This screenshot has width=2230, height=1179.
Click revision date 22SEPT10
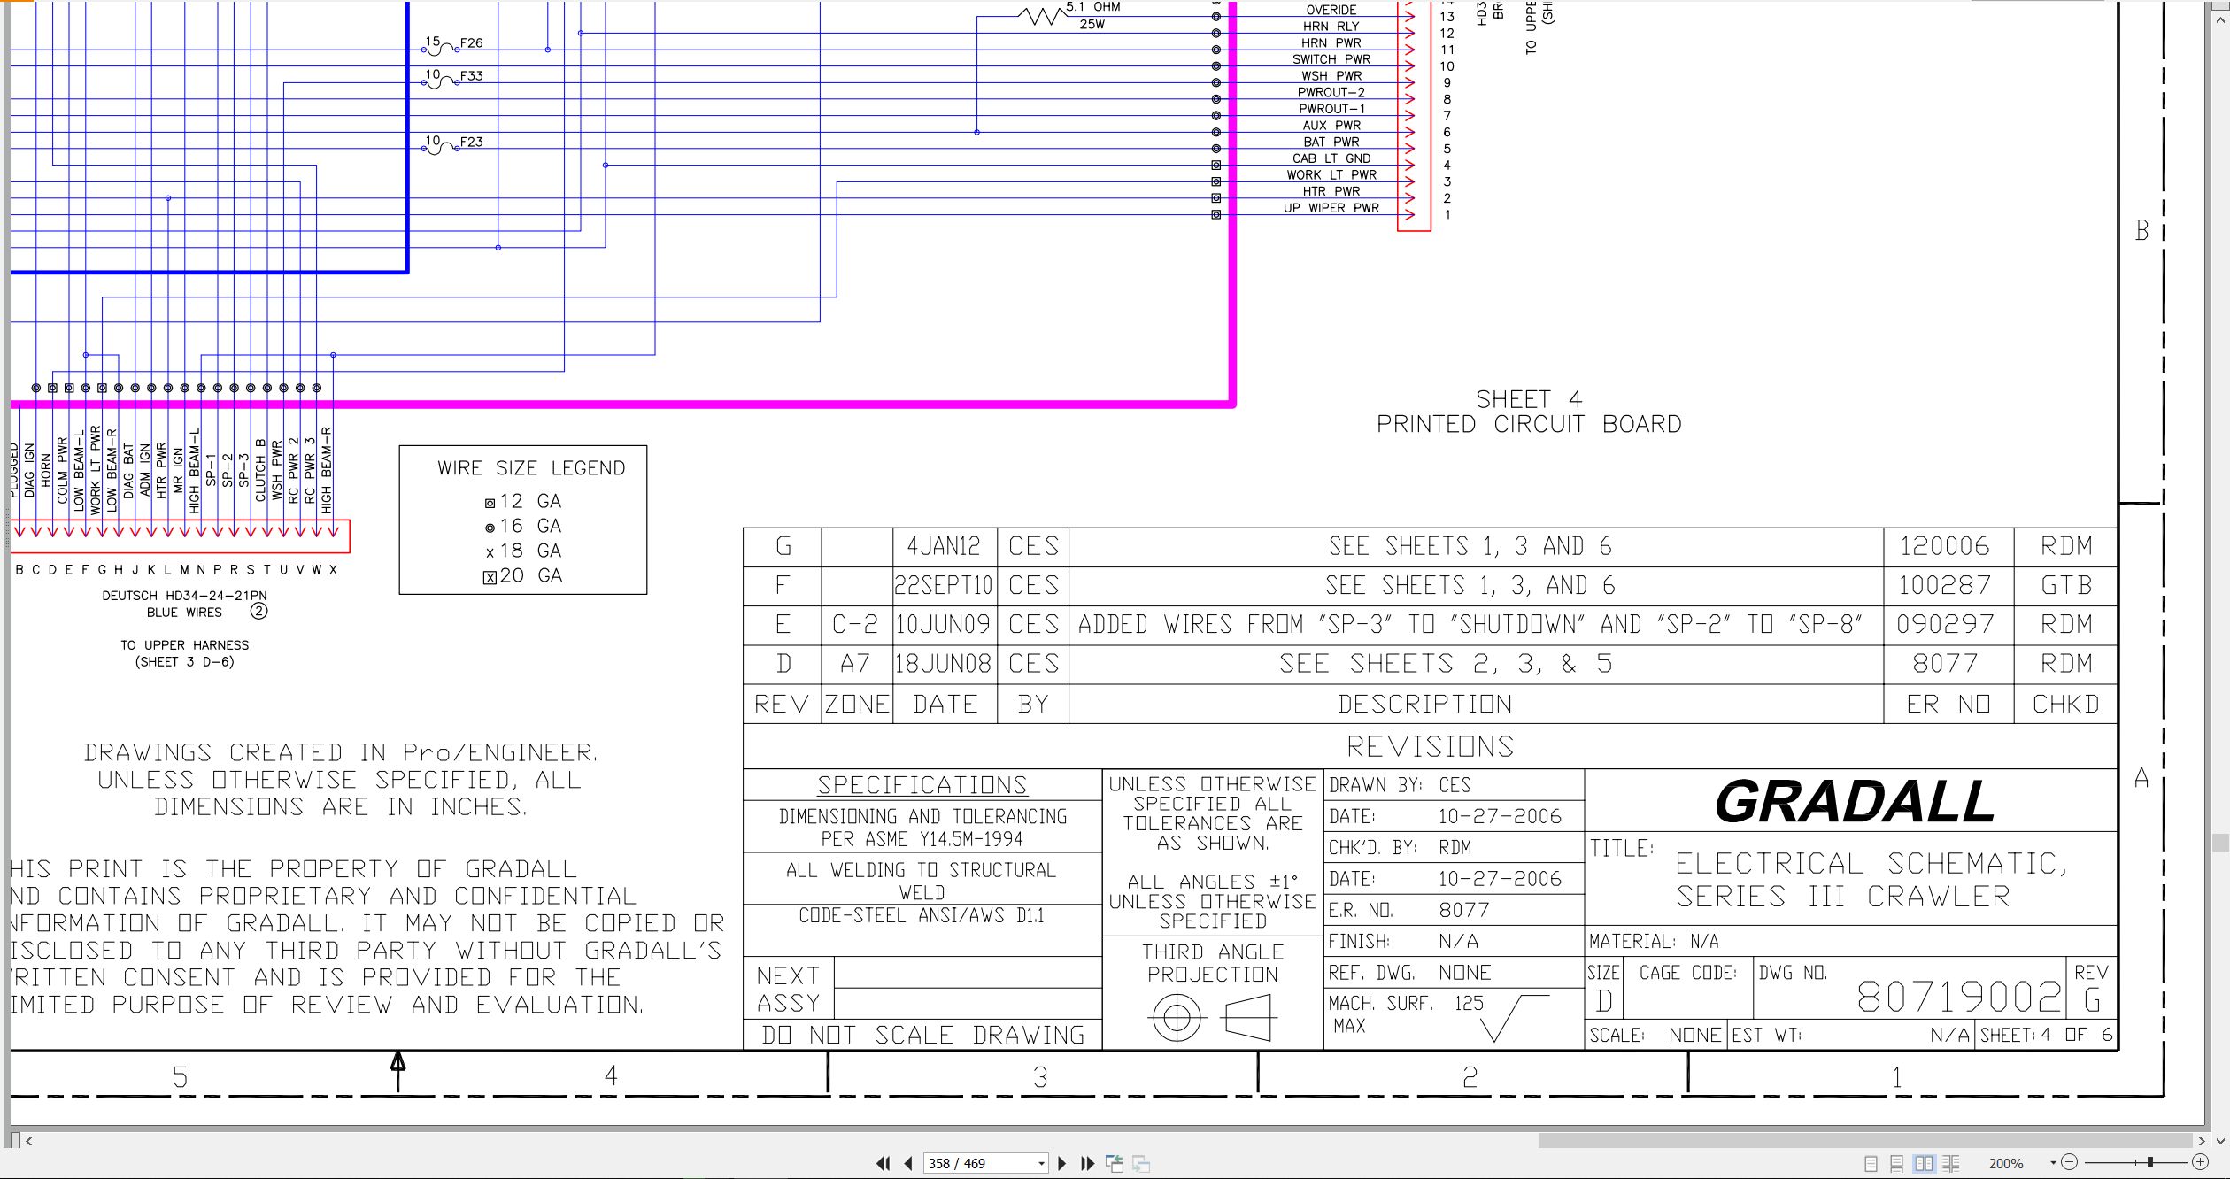[x=944, y=585]
